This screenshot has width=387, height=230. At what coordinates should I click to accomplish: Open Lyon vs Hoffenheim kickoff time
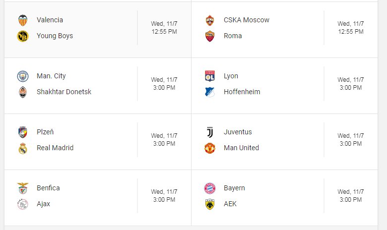point(351,84)
